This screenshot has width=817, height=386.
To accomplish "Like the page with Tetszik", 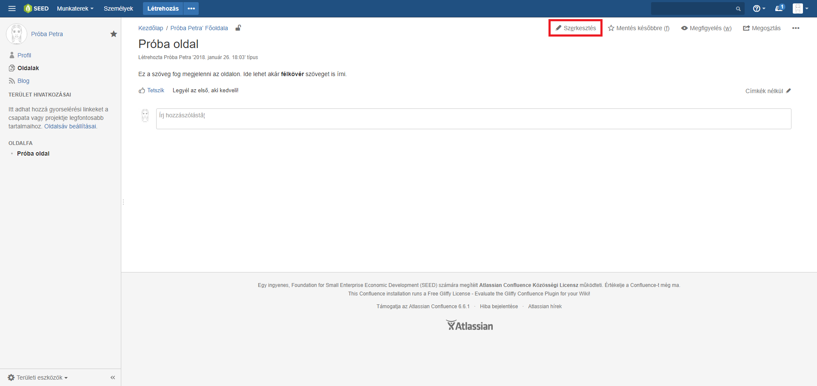I will (x=151, y=91).
